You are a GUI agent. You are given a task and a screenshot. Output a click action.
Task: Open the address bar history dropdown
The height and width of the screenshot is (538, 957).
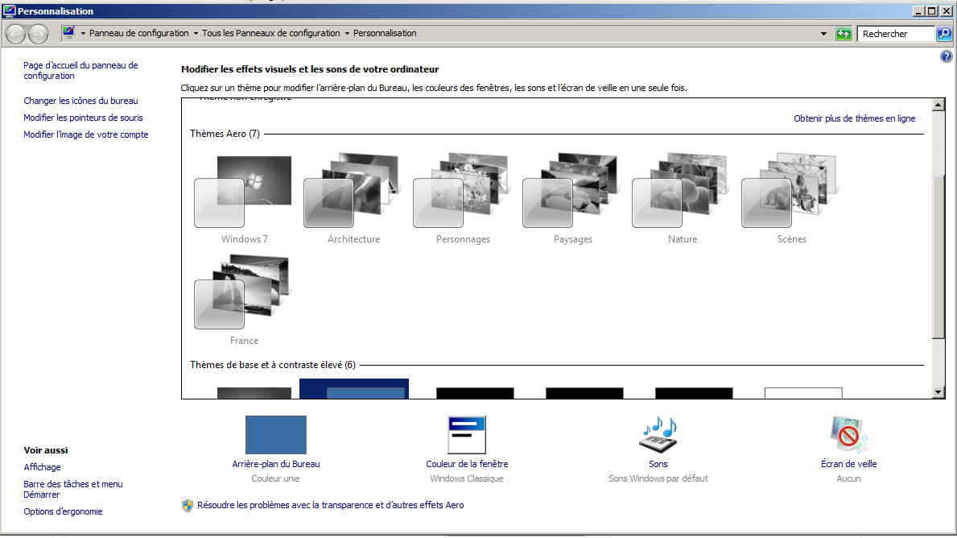823,34
